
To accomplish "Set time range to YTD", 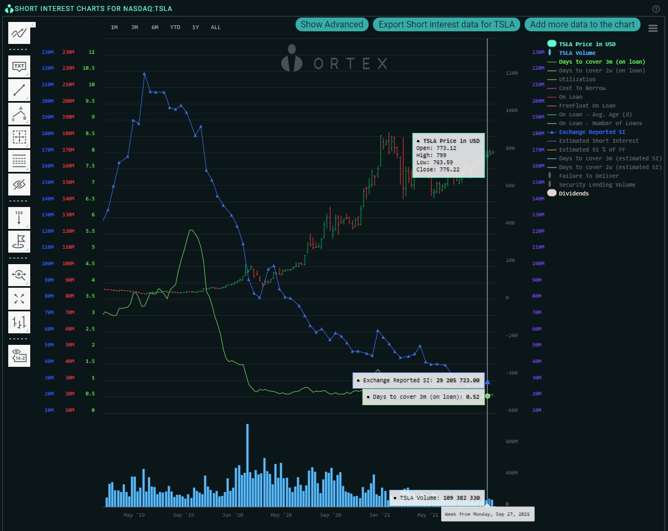I will click(175, 27).
